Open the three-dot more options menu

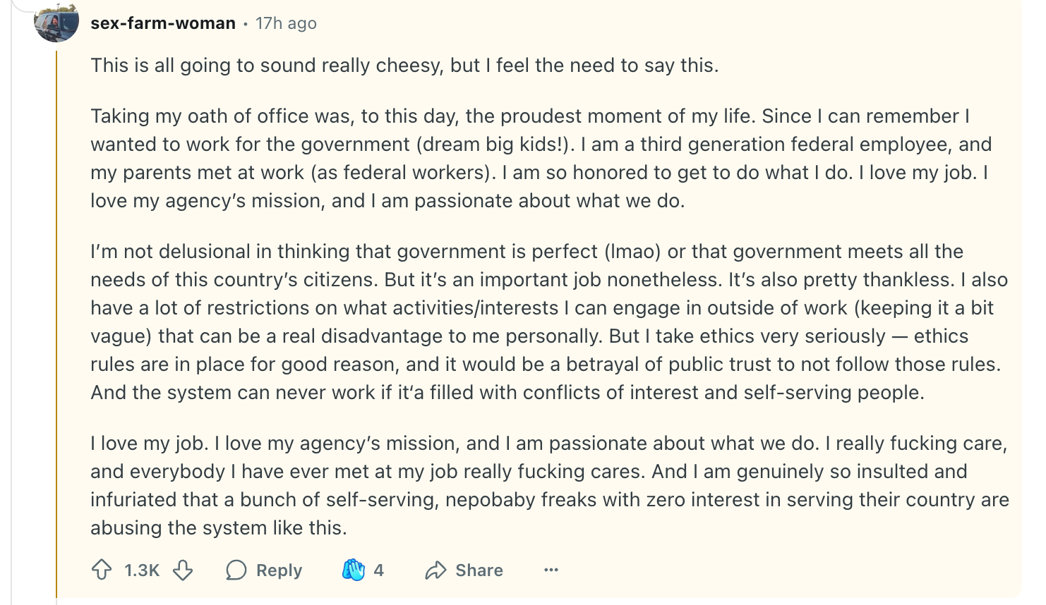pyautogui.click(x=551, y=570)
